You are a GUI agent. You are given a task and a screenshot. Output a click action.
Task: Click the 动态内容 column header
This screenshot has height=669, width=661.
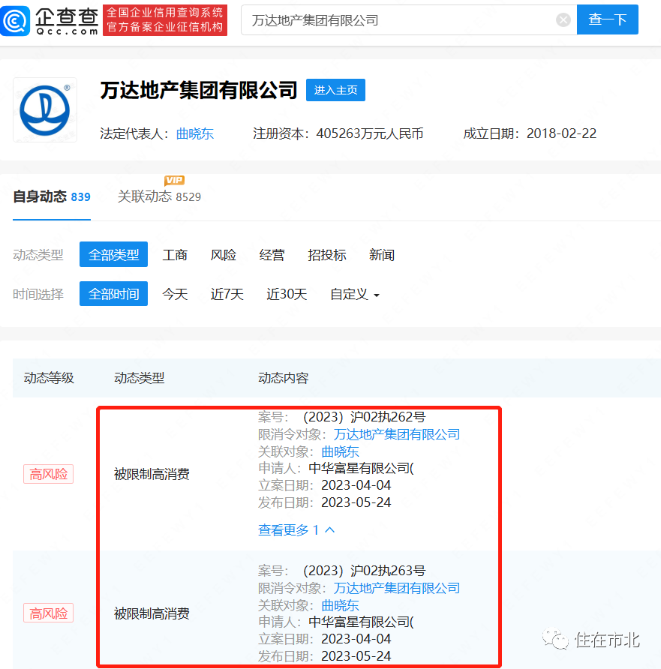pyautogui.click(x=284, y=378)
